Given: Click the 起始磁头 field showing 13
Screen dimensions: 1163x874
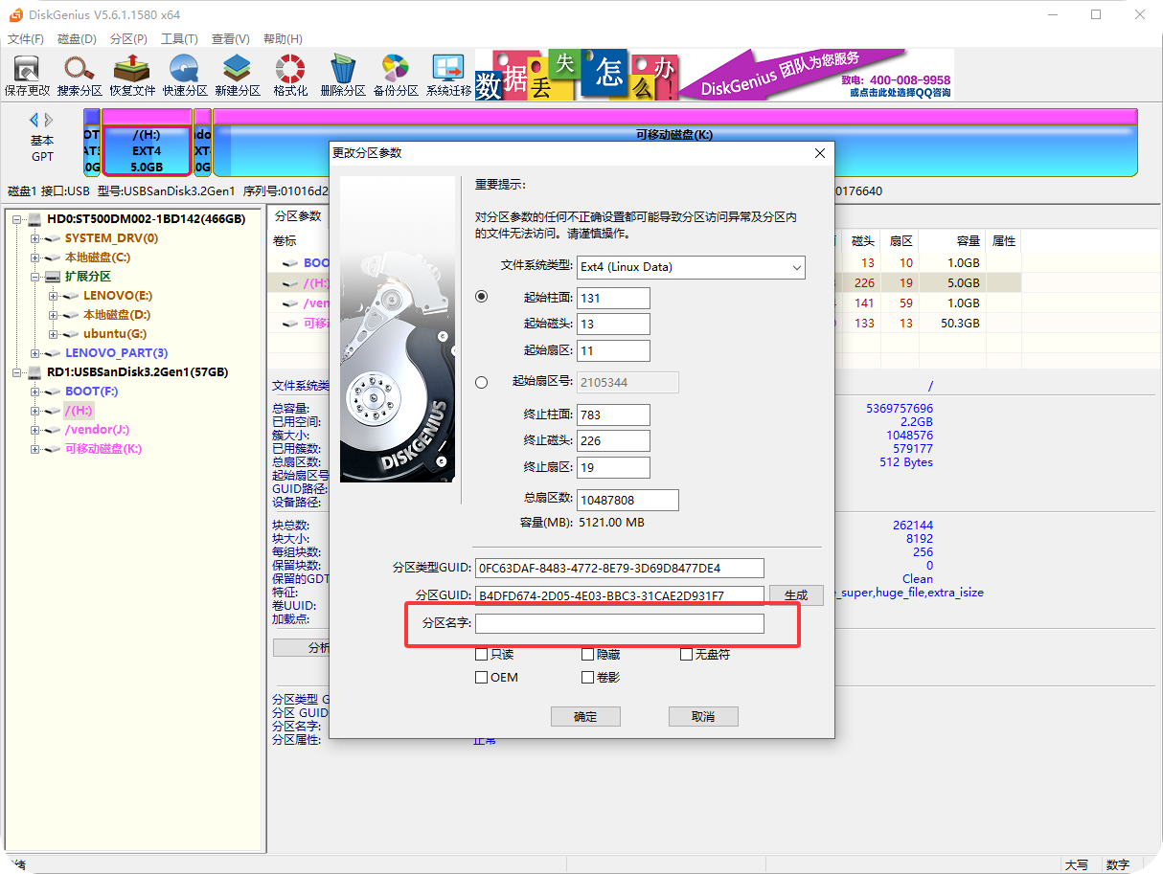Looking at the screenshot, I should [614, 325].
